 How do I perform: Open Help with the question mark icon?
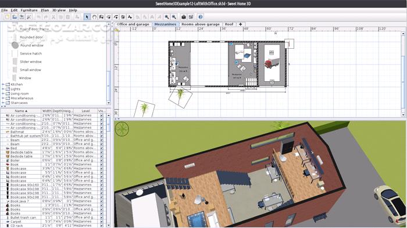[x=201, y=17]
